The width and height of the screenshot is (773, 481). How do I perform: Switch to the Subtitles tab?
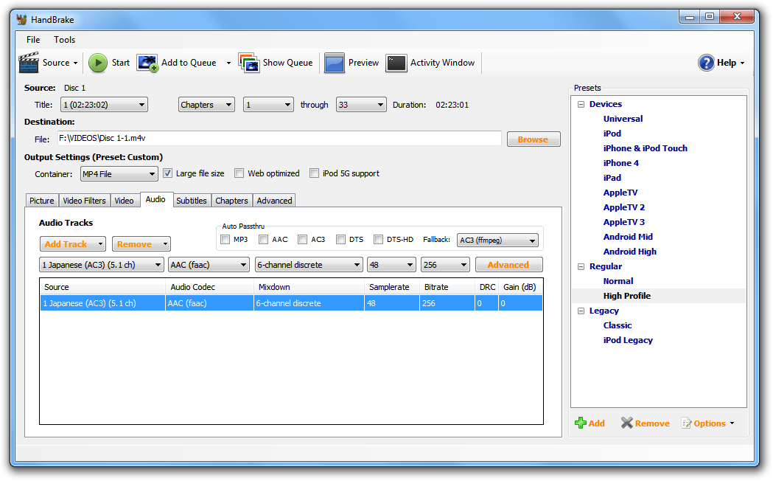point(192,200)
